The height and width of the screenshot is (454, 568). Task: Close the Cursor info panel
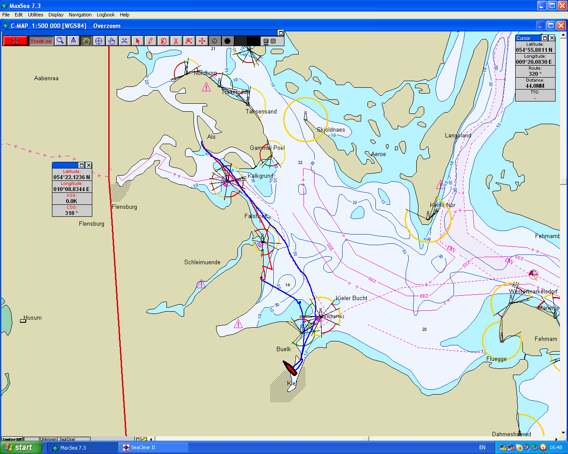[552, 38]
